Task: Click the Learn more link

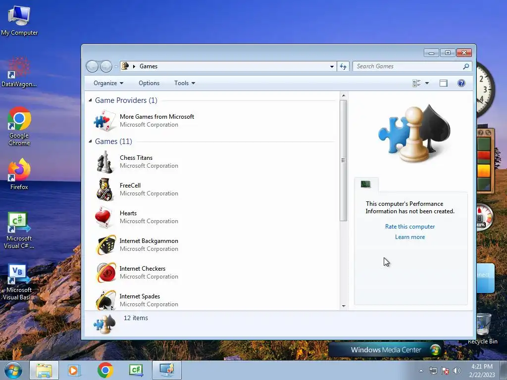Action: tap(409, 237)
